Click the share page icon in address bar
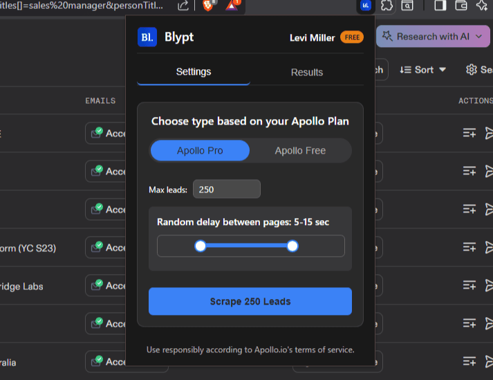Screen dimensions: 493x380 coord(183,6)
